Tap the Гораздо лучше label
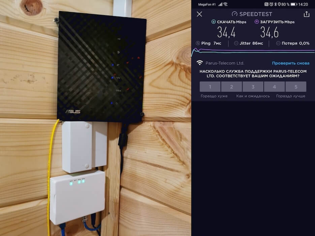This screenshot has width=315, height=236. (291, 96)
